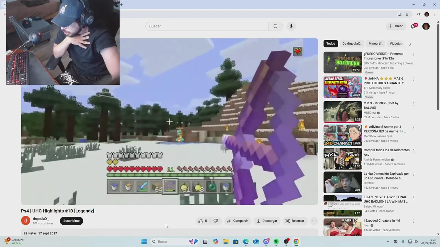Click the Descargar button
This screenshot has height=247, width=440.
[x=267, y=221]
